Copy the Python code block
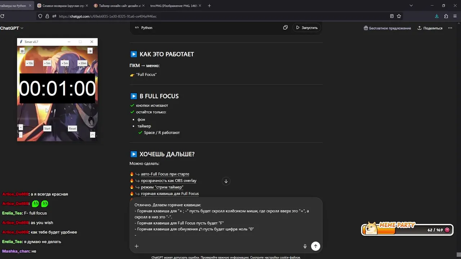This screenshot has width=461, height=259. point(285,28)
